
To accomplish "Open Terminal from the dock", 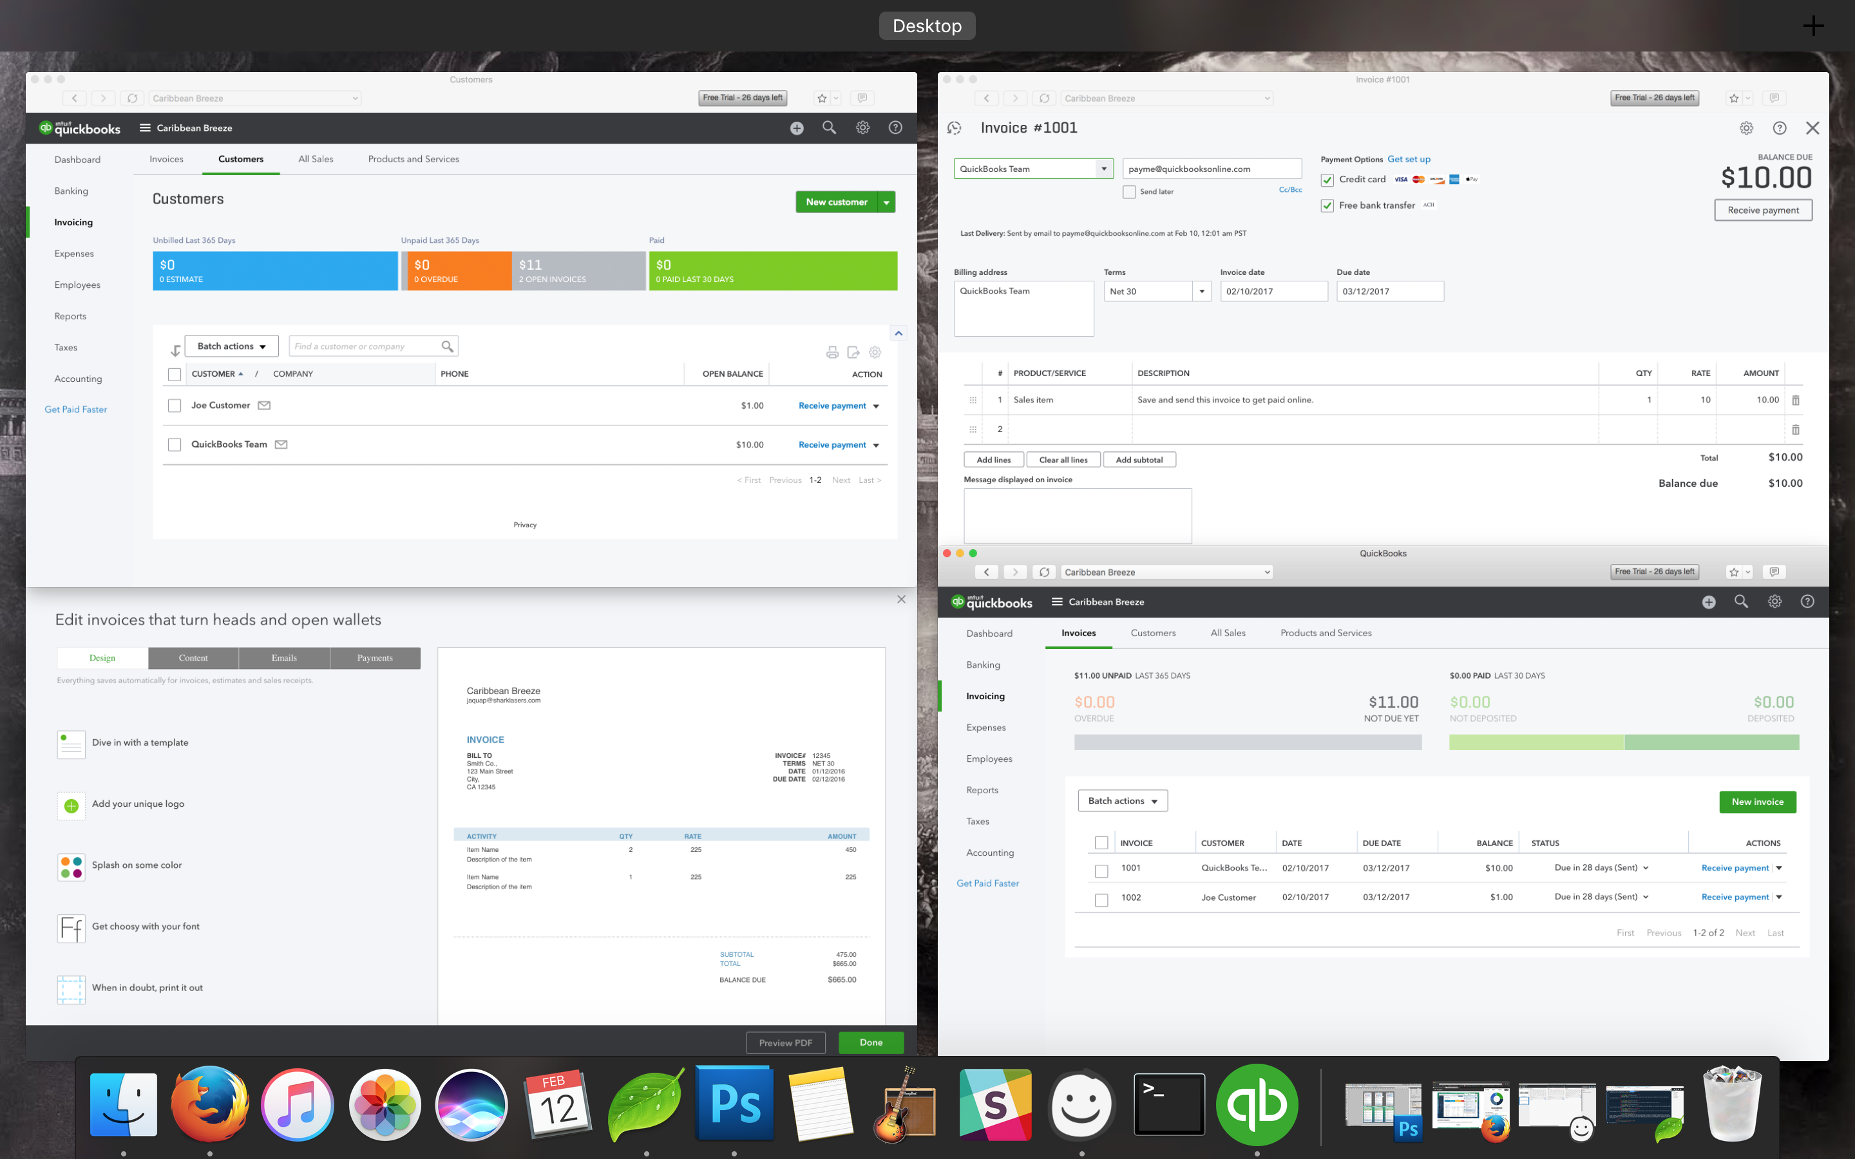I will tap(1169, 1104).
